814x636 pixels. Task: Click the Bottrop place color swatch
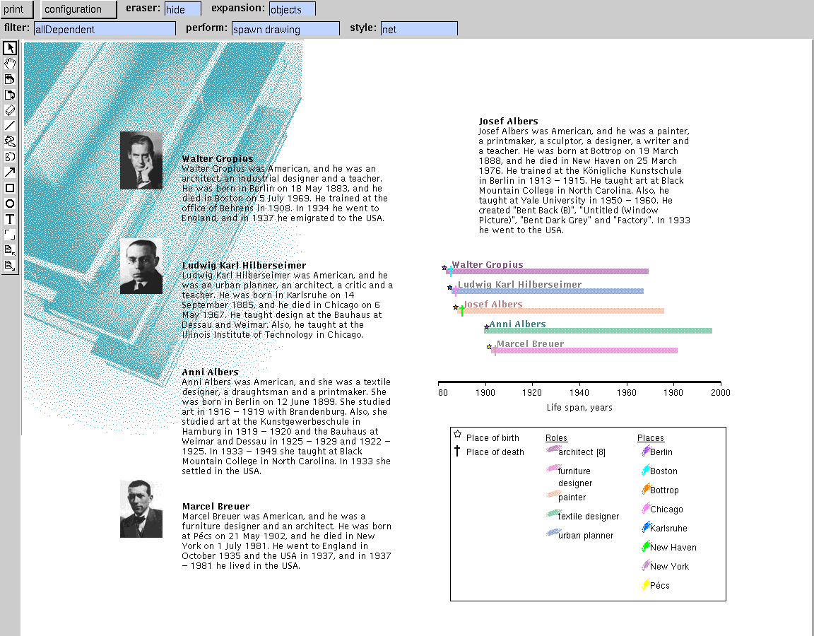point(647,489)
